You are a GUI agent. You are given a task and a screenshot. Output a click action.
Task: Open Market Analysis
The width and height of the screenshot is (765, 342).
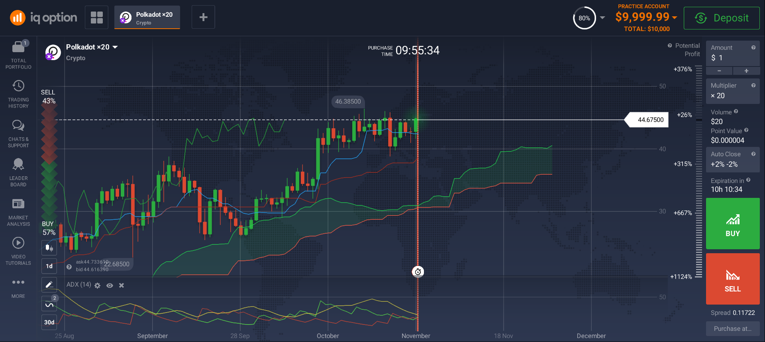[18, 212]
